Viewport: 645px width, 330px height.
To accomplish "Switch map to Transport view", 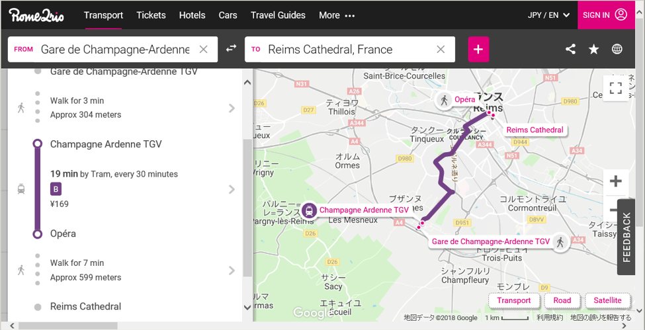I will 514,300.
